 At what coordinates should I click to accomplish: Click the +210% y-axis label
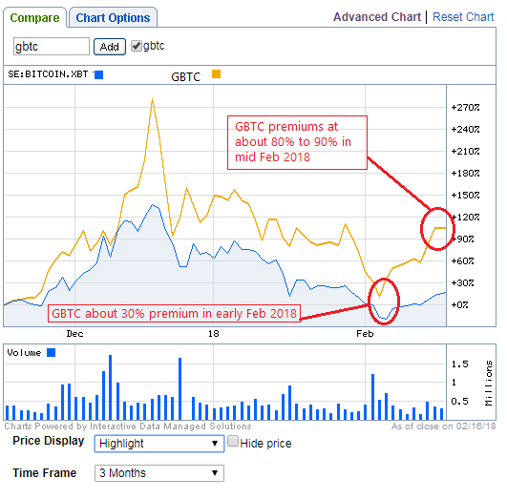465,152
